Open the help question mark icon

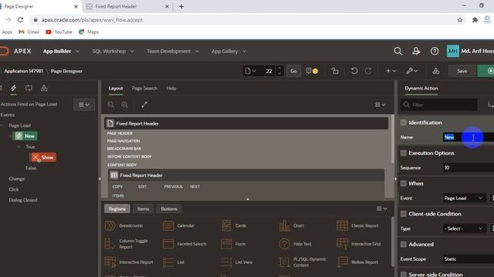pyautogui.click(x=435, y=52)
